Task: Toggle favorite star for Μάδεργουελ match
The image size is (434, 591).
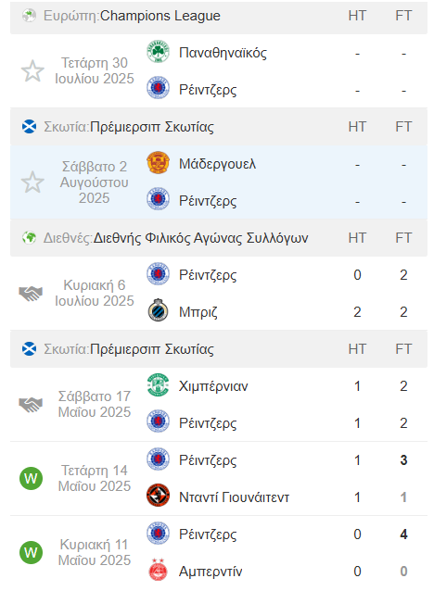Action: tap(32, 182)
